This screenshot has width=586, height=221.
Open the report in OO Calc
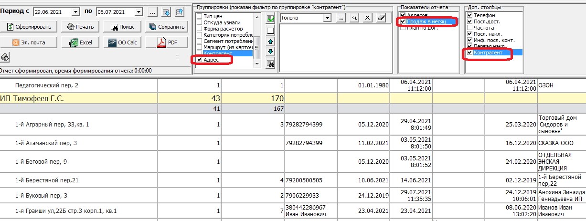click(x=123, y=42)
